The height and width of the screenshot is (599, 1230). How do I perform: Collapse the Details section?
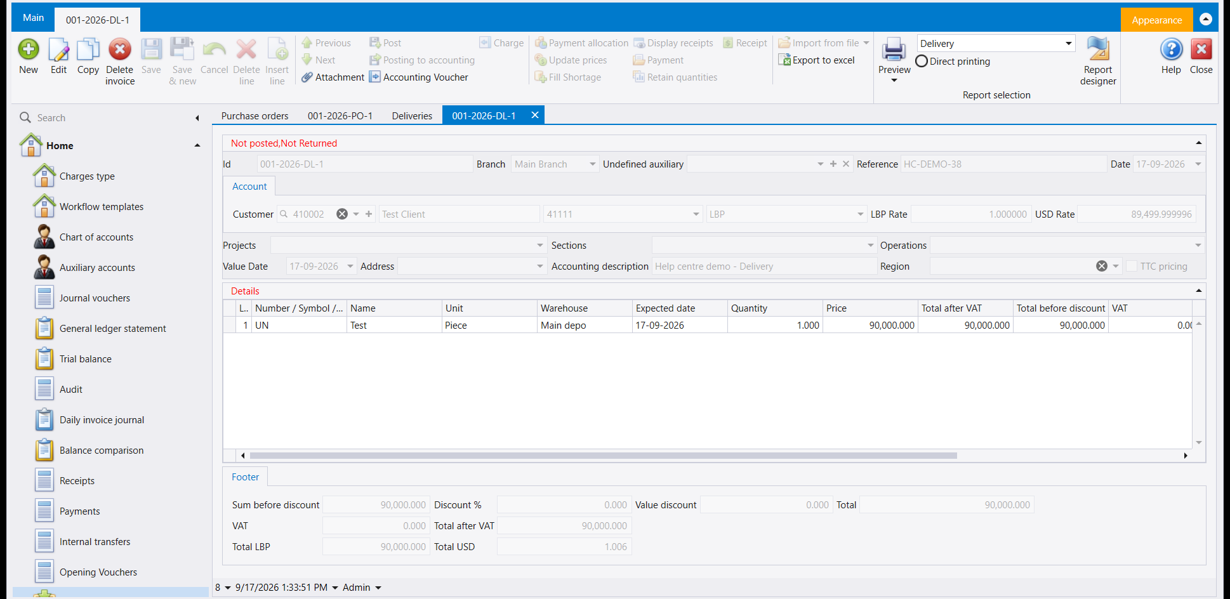pyautogui.click(x=1199, y=291)
